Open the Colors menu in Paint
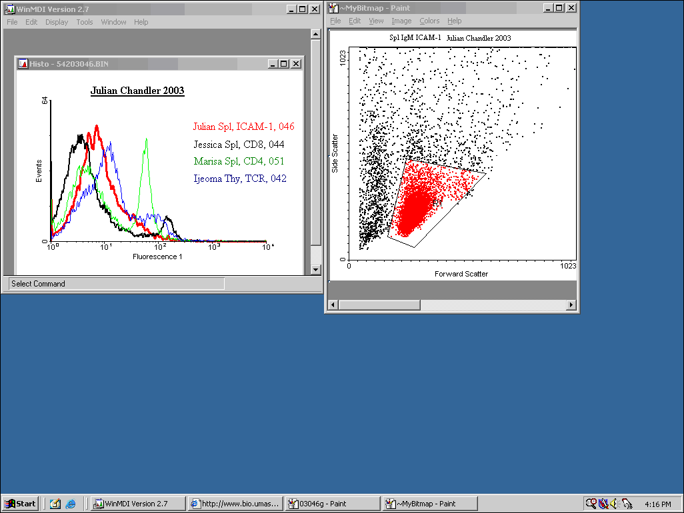 [x=429, y=21]
